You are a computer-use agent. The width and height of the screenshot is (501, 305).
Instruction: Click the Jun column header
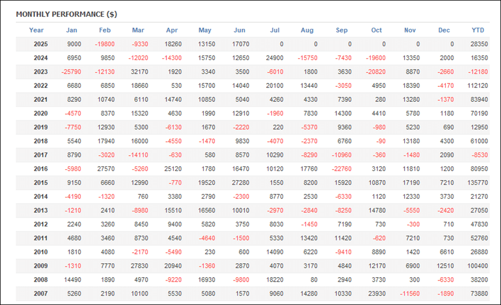click(239, 30)
